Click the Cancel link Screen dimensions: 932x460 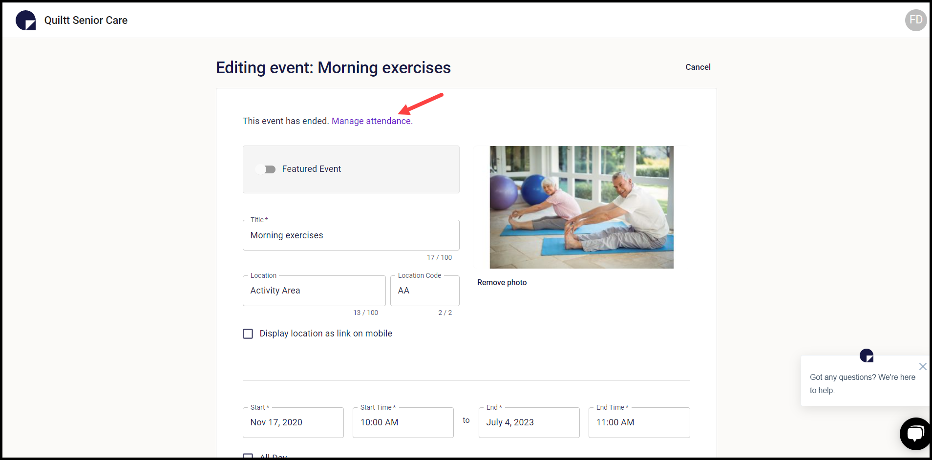tap(698, 67)
